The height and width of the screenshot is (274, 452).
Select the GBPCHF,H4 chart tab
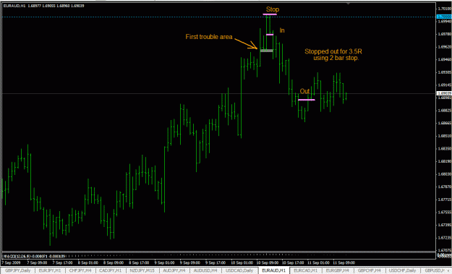point(370,270)
